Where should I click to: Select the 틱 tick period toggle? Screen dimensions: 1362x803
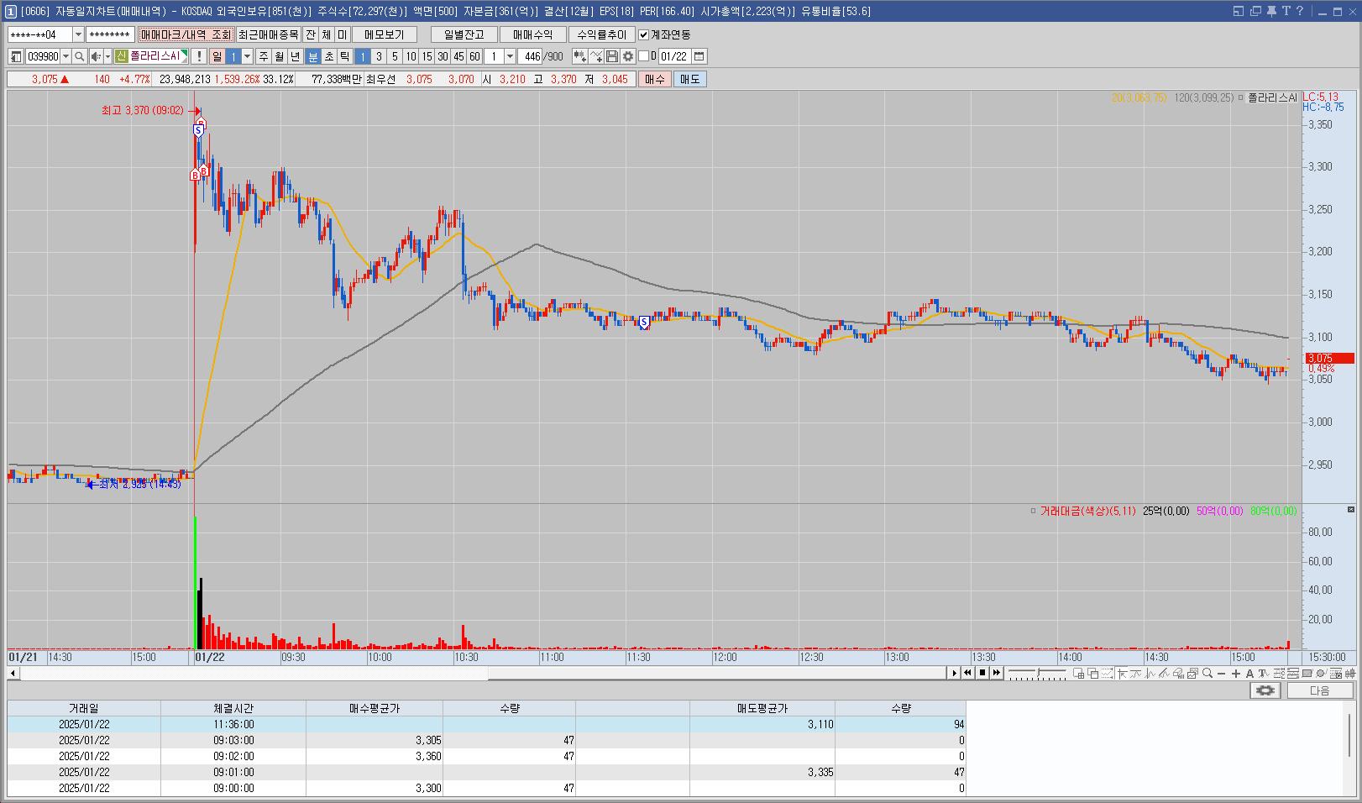tap(345, 56)
